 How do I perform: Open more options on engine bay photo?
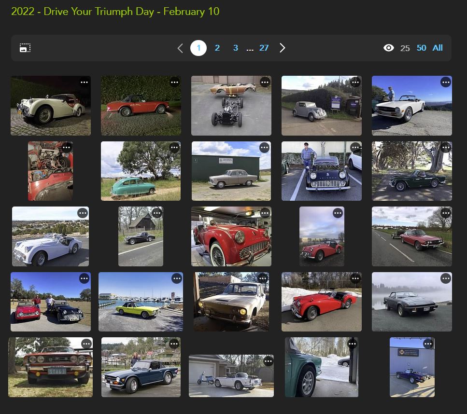pos(67,148)
